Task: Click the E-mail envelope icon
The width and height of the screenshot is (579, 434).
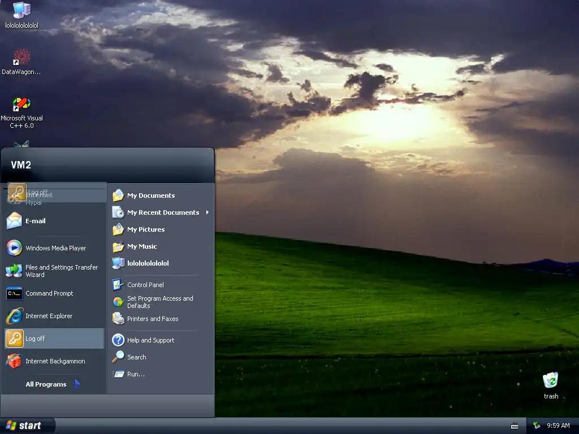Action: (x=14, y=221)
